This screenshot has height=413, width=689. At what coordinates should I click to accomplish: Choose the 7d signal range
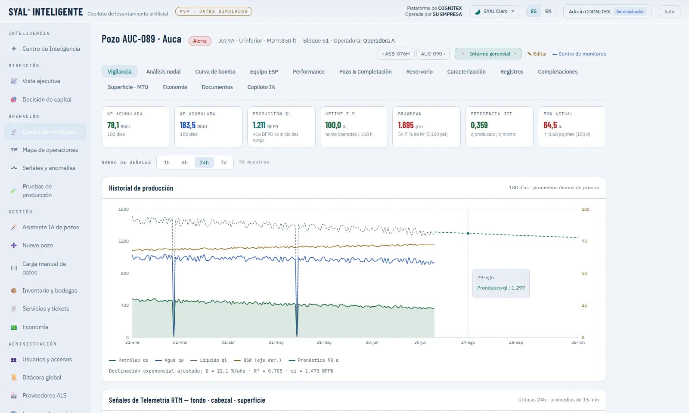(x=223, y=163)
